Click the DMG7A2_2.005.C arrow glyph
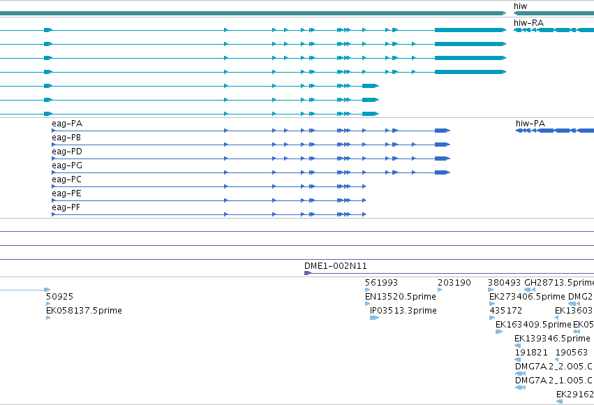 point(521,374)
